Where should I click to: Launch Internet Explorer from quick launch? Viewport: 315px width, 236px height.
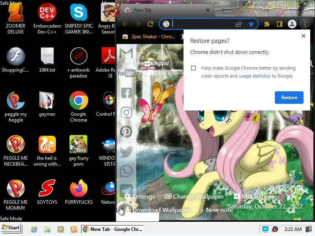point(34,229)
